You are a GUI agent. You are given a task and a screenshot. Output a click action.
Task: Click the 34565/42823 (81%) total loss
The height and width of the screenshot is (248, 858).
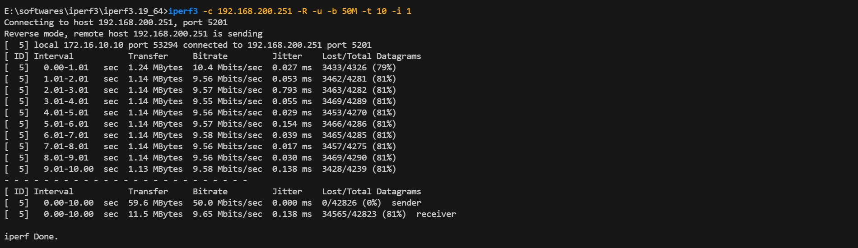pos(364,214)
